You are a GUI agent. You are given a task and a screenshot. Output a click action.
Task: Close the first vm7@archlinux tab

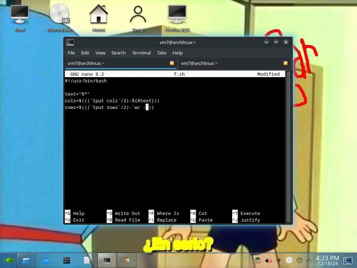[x=172, y=63]
